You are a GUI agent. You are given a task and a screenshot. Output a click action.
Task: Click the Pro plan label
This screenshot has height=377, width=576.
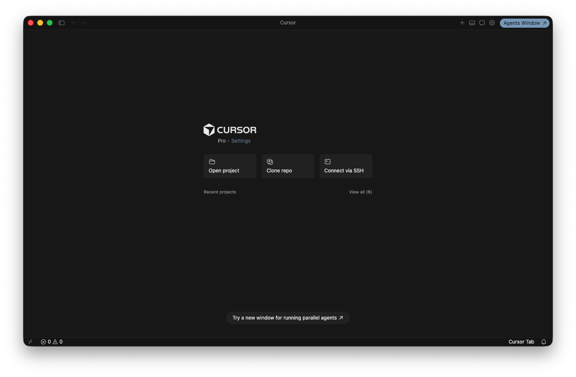pos(222,141)
